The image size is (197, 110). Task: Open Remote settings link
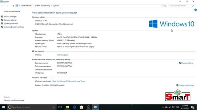pos(10,20)
